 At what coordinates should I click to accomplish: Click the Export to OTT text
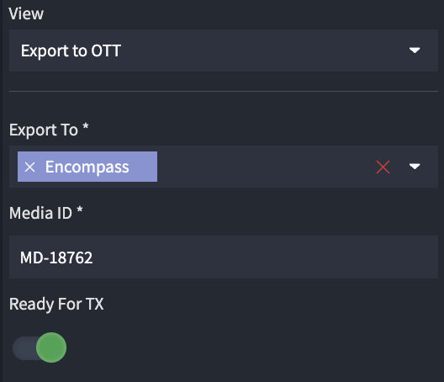[71, 51]
